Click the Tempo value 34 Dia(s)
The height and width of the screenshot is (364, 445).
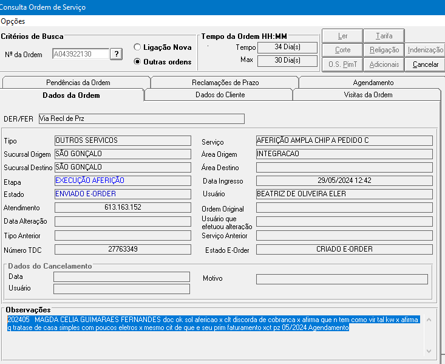(x=287, y=47)
